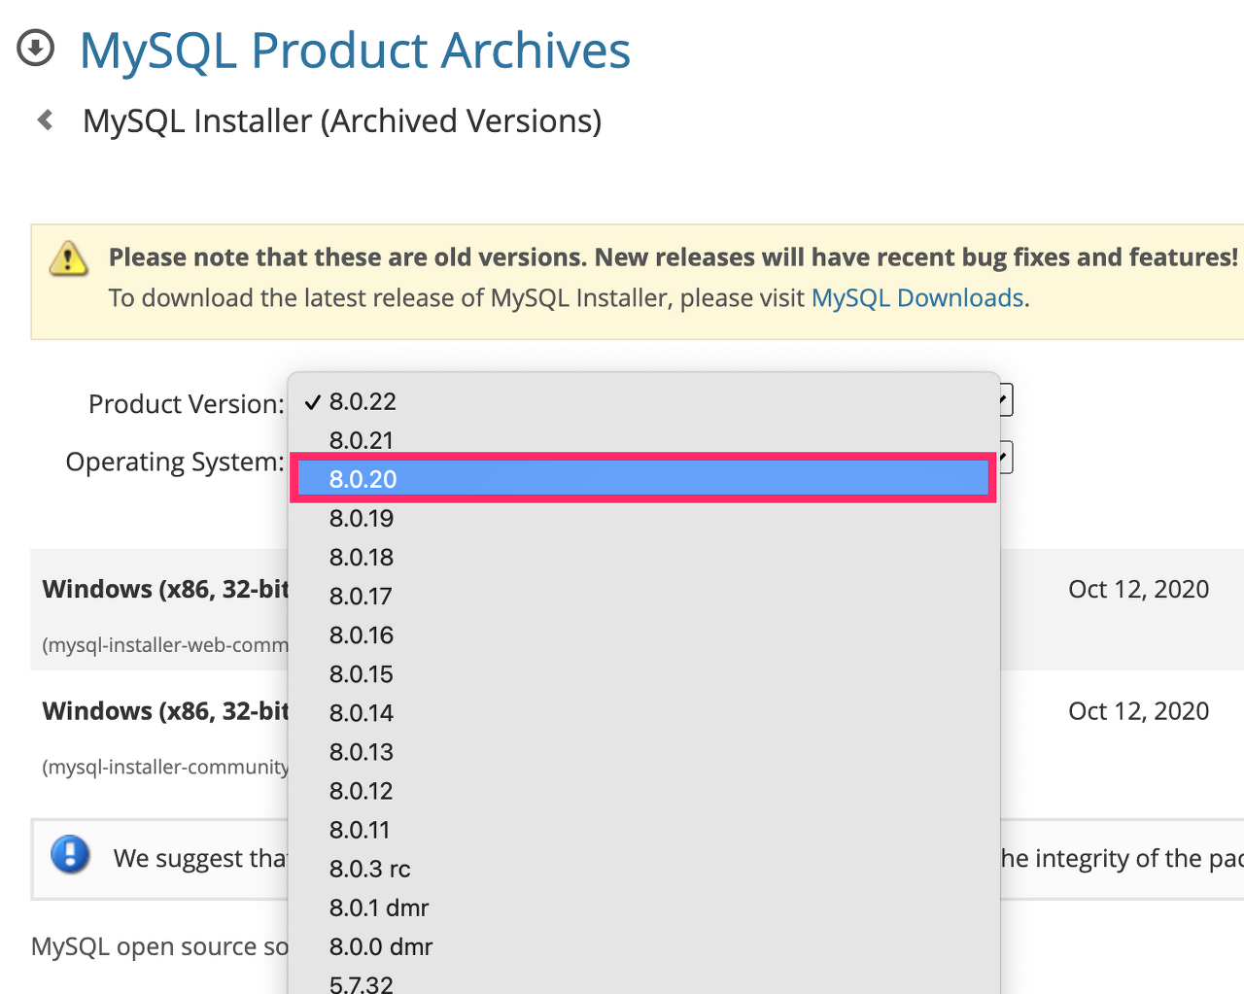
Task: Select the 8.0.0 dmr release
Action: [x=381, y=946]
